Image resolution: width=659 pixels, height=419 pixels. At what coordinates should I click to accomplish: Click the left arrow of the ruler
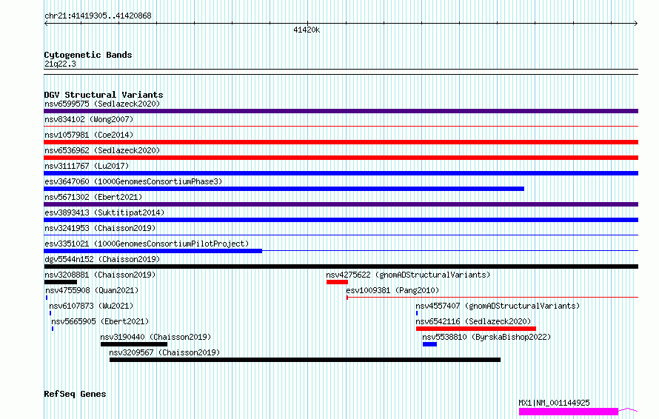(x=46, y=24)
